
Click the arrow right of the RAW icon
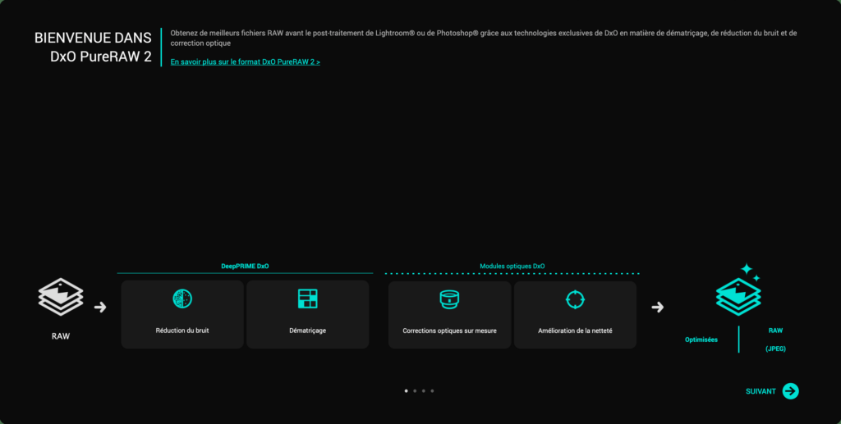(100, 308)
